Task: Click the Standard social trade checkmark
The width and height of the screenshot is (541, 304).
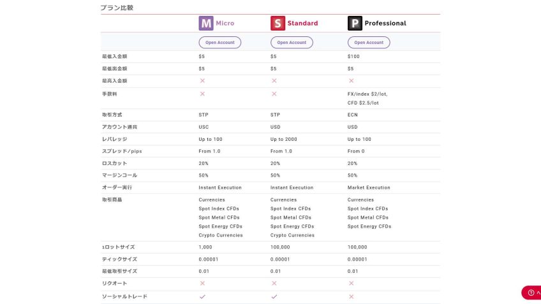Action: [x=274, y=296]
